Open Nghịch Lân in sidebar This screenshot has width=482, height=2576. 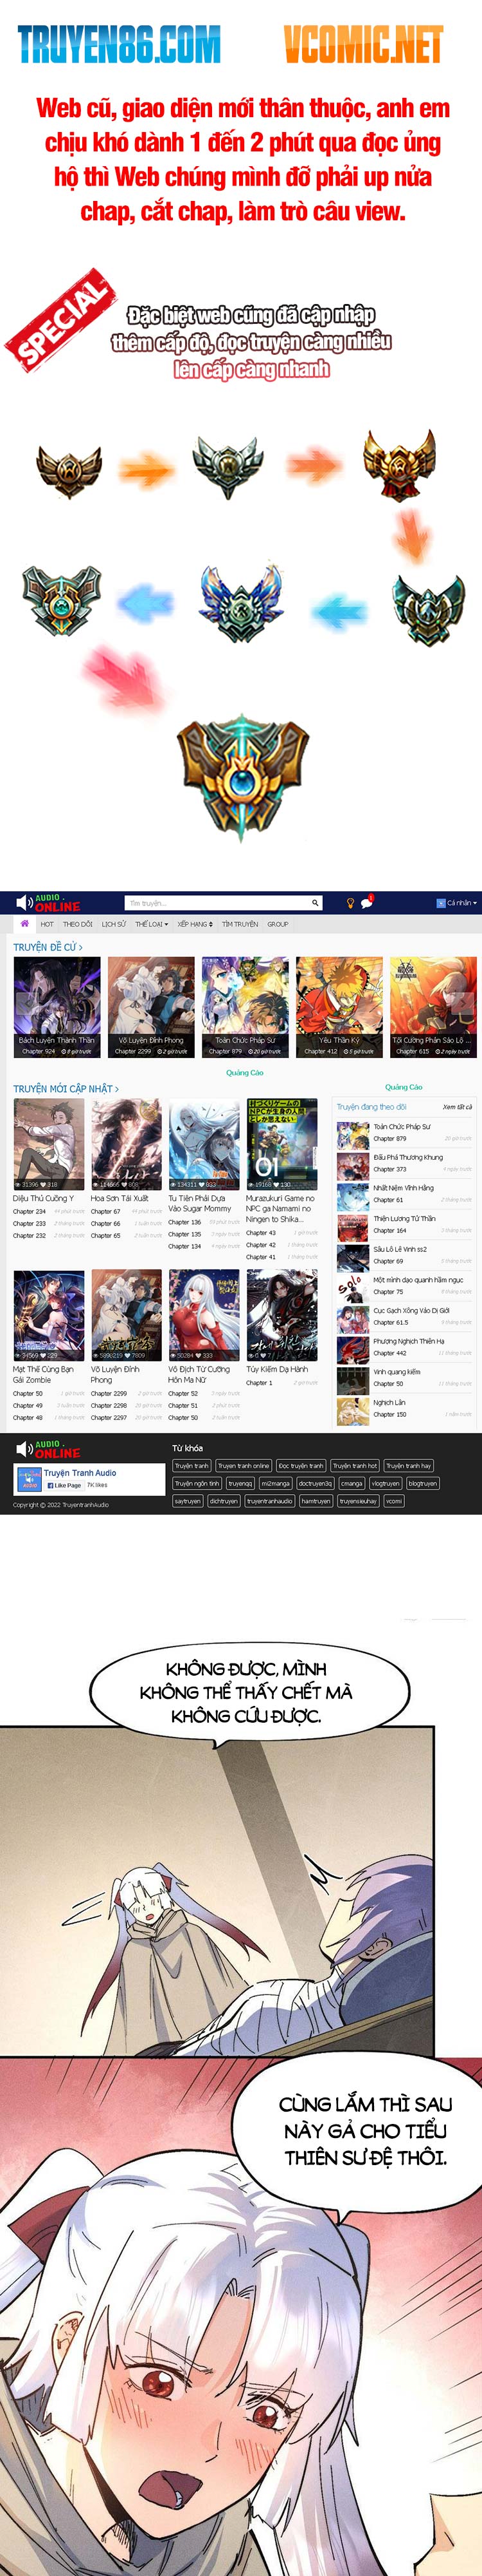click(390, 1402)
